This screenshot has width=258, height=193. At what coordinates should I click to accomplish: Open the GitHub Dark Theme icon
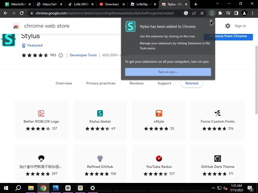coord(217,158)
